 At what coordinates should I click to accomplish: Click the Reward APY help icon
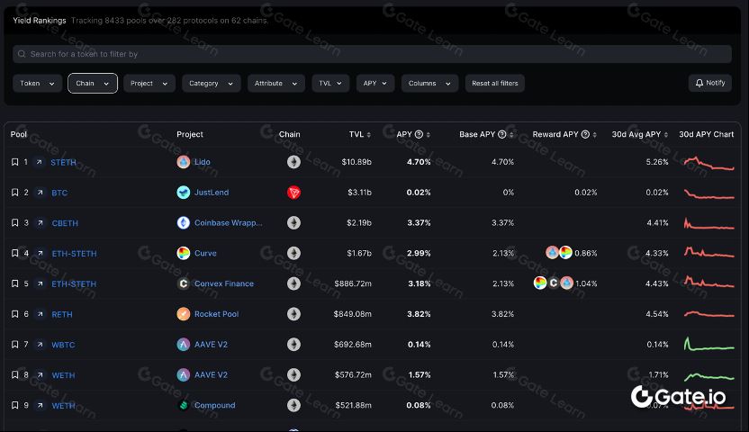pos(585,135)
